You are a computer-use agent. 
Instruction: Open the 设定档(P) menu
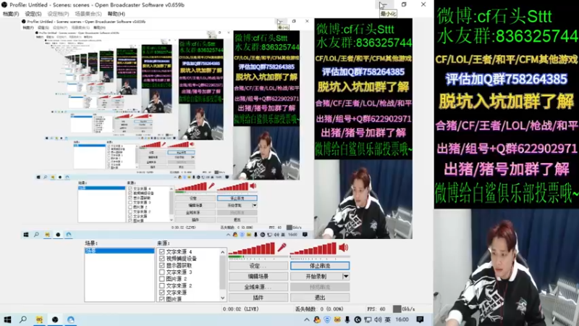click(58, 14)
